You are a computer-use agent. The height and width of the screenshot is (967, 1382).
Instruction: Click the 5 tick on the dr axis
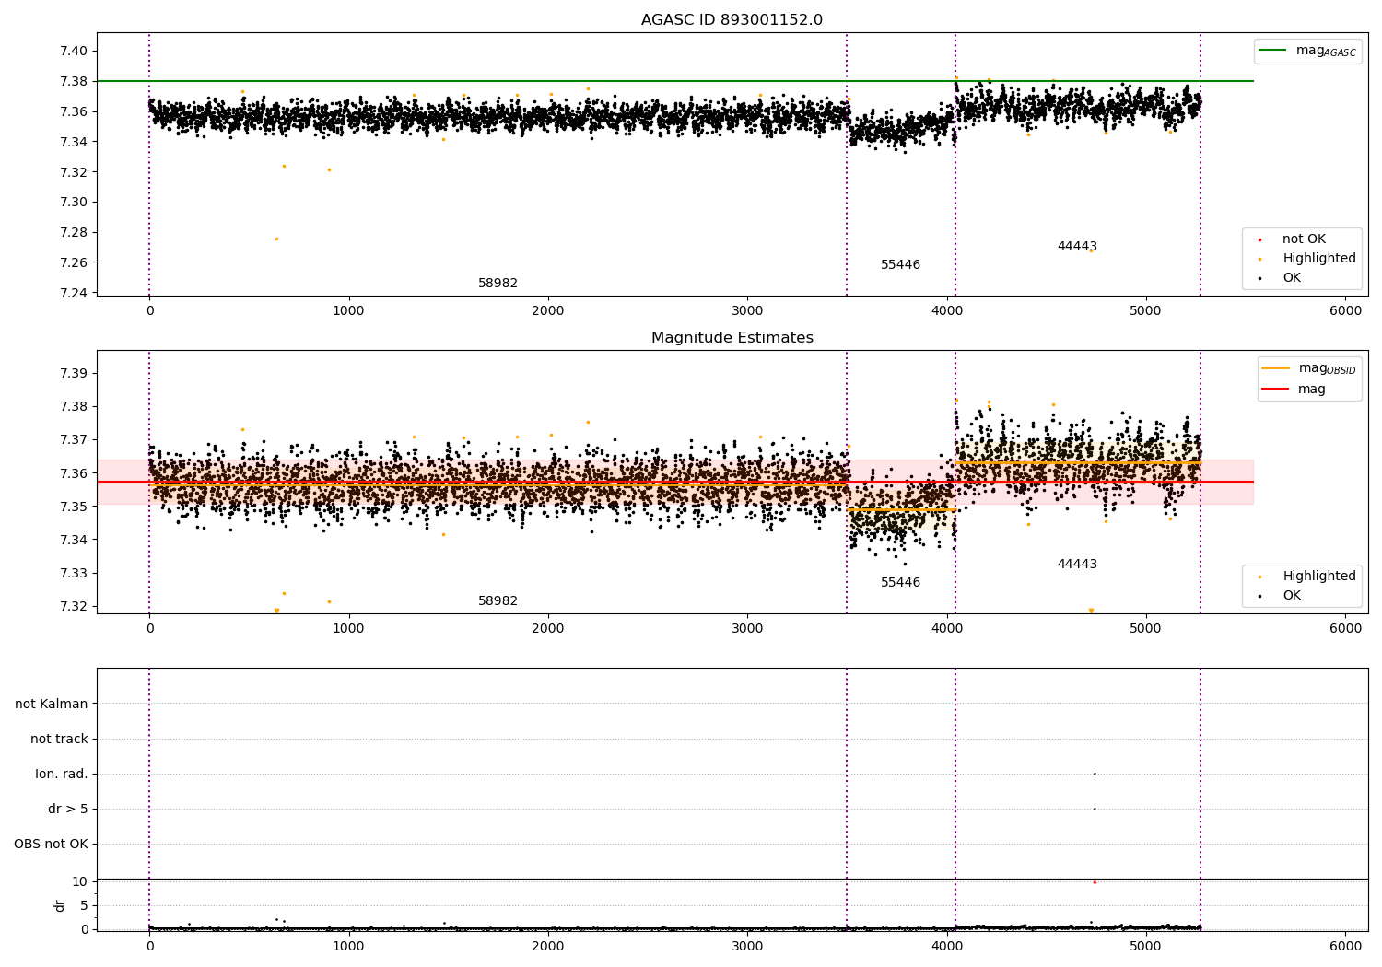(84, 905)
